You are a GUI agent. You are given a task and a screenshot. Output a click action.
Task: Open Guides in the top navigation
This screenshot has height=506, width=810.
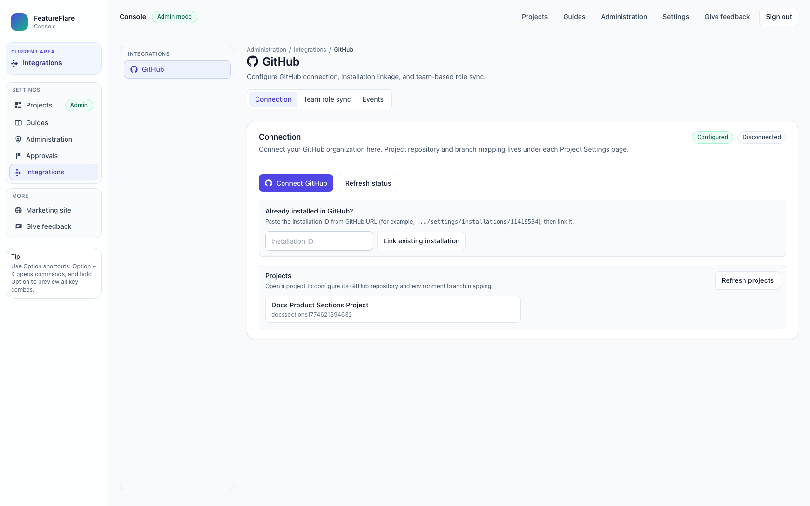574,17
